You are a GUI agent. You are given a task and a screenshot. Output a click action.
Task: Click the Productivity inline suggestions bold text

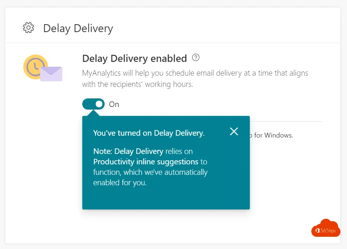tap(146, 162)
